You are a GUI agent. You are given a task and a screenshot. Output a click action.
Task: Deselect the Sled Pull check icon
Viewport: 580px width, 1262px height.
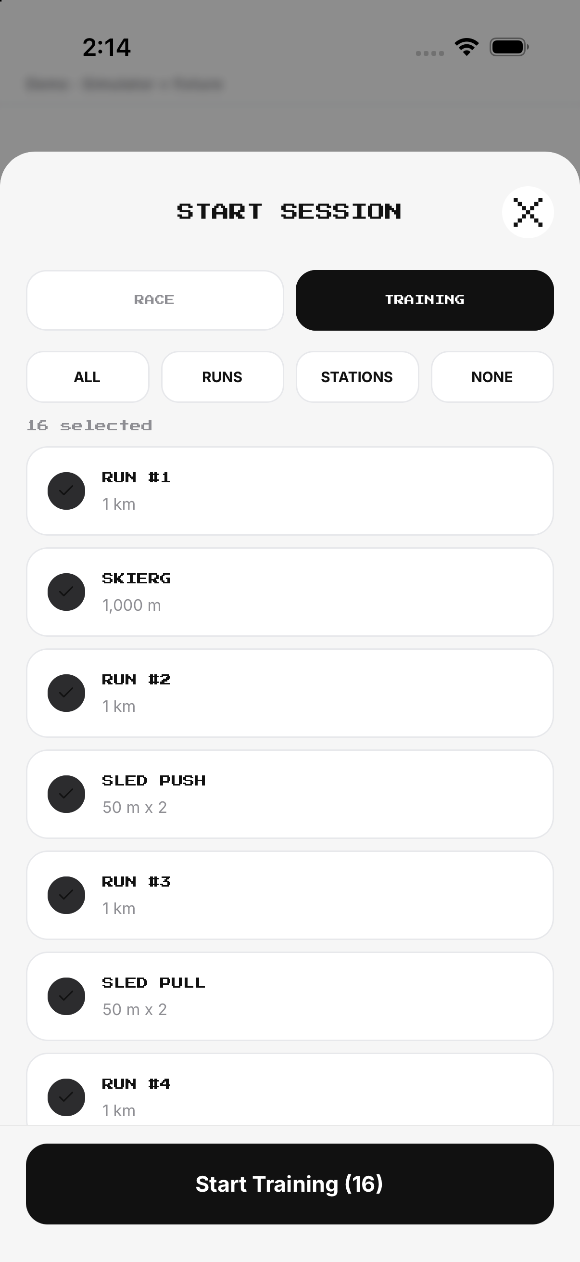click(x=66, y=996)
